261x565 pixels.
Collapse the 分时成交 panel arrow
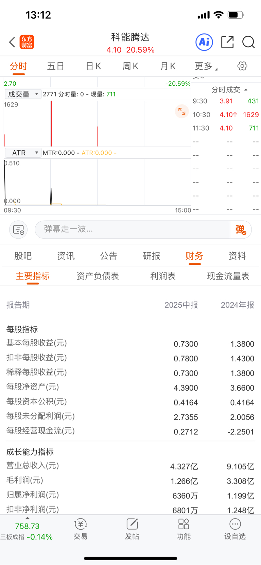coord(246,90)
